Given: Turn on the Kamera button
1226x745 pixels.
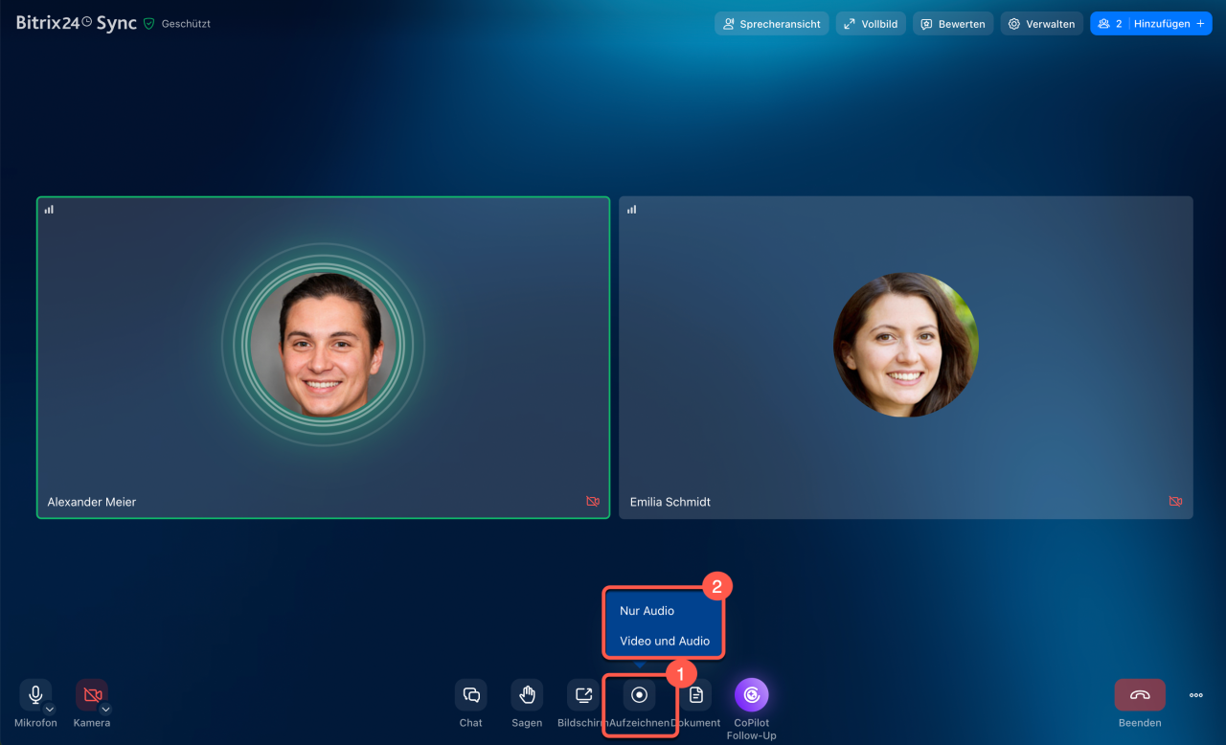Looking at the screenshot, I should [92, 695].
